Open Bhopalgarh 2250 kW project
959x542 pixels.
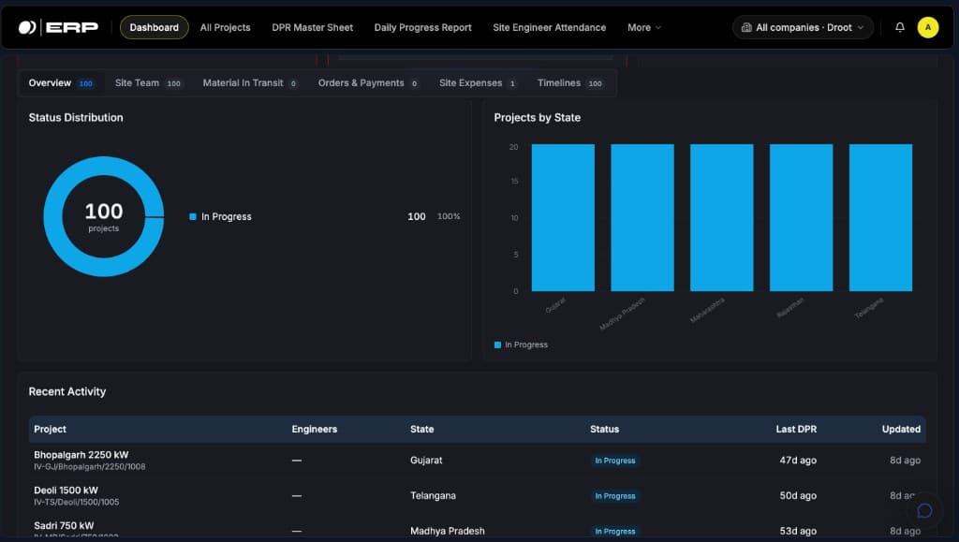pos(81,455)
